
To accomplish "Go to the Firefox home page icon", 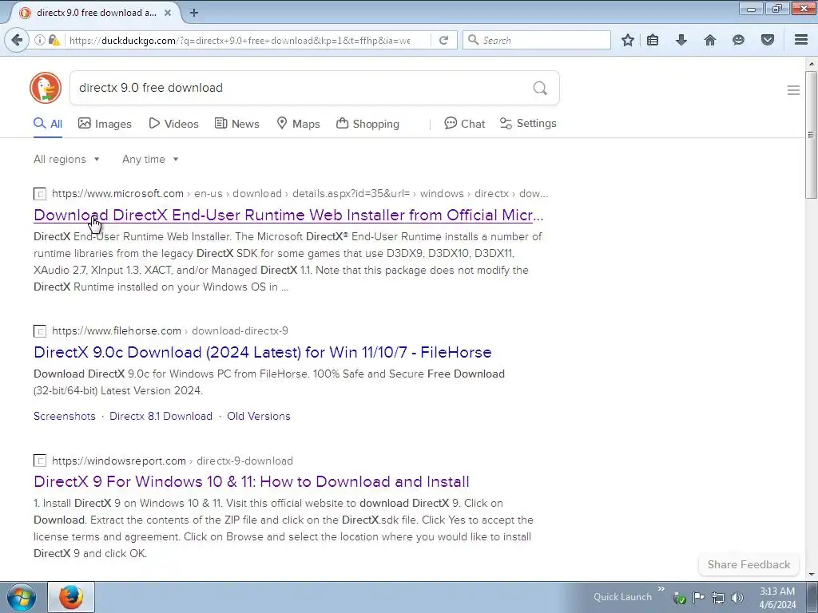I will (710, 40).
